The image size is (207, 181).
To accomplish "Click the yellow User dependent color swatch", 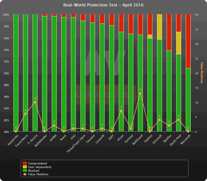I will (x=25, y=167).
